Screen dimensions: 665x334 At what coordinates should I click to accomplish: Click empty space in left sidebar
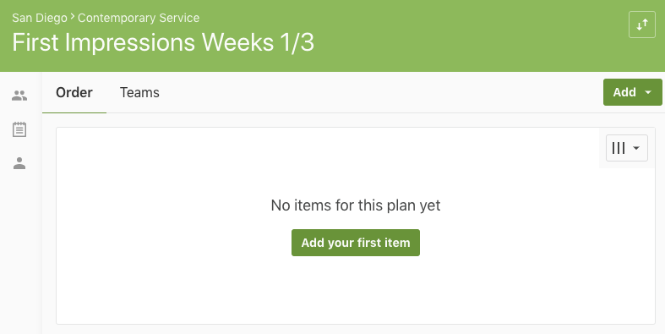[20, 255]
